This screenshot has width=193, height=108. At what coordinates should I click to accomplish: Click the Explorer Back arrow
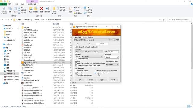[x=2, y=20]
